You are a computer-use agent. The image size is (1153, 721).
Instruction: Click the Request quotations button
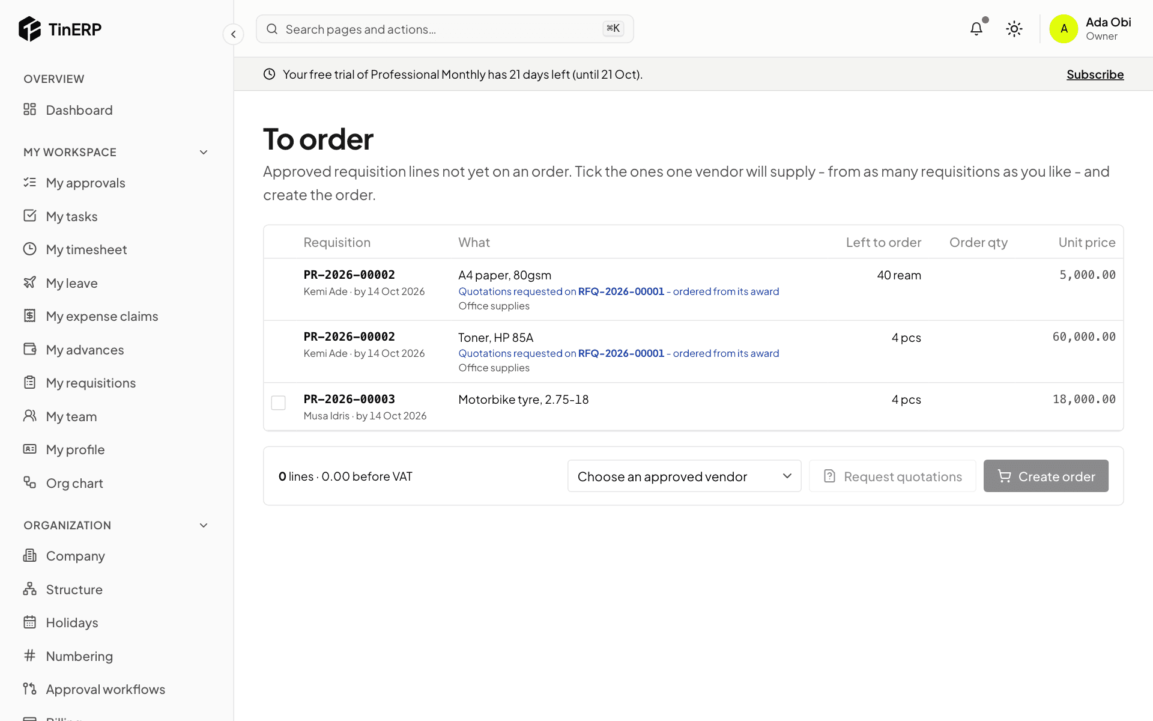coord(892,476)
